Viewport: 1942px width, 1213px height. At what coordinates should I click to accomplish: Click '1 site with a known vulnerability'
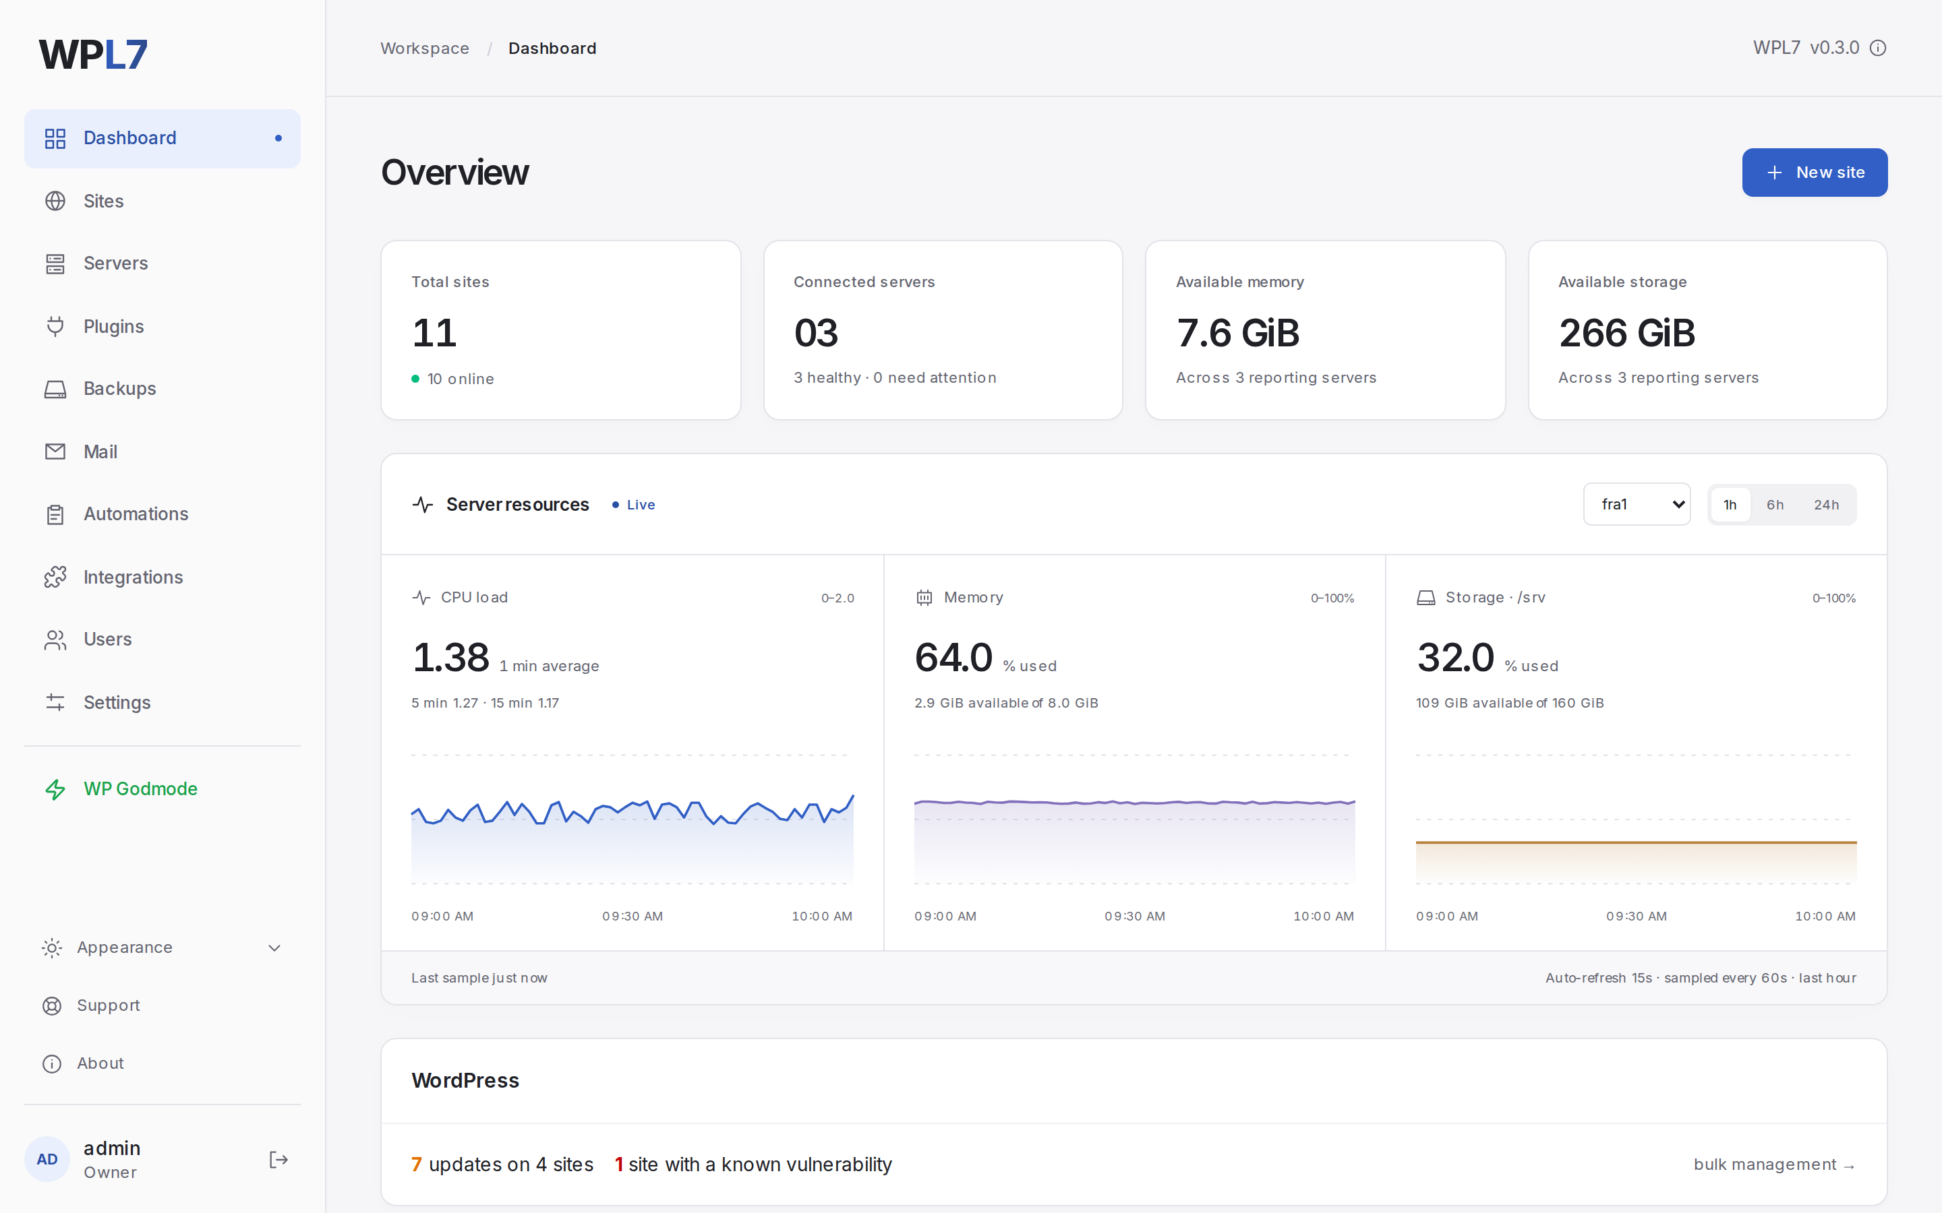pyautogui.click(x=753, y=1165)
